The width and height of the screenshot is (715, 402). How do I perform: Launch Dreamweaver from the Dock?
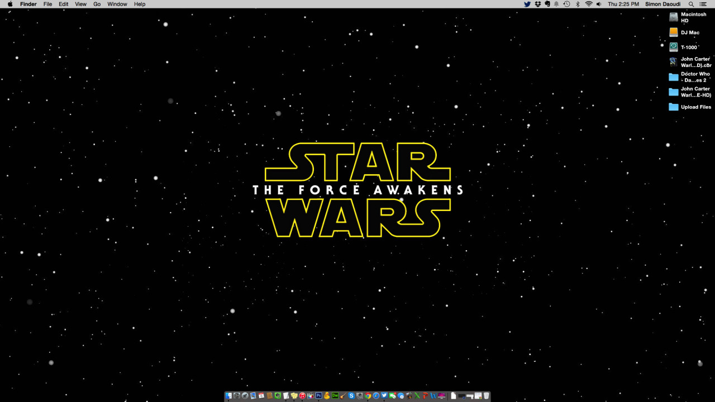point(335,395)
